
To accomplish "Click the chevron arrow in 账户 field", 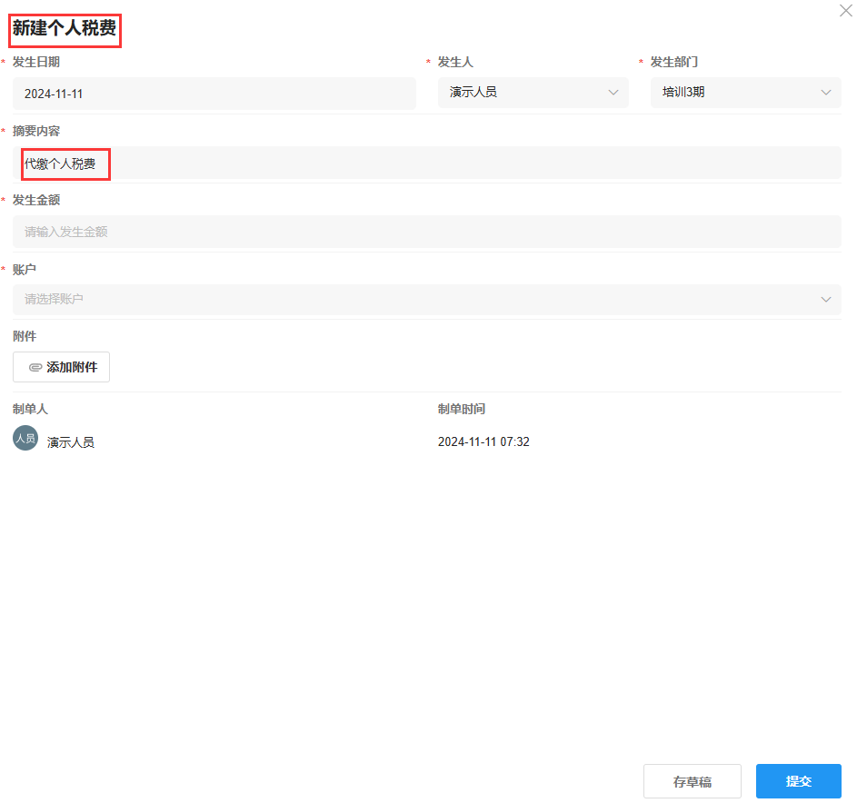I will point(825,300).
